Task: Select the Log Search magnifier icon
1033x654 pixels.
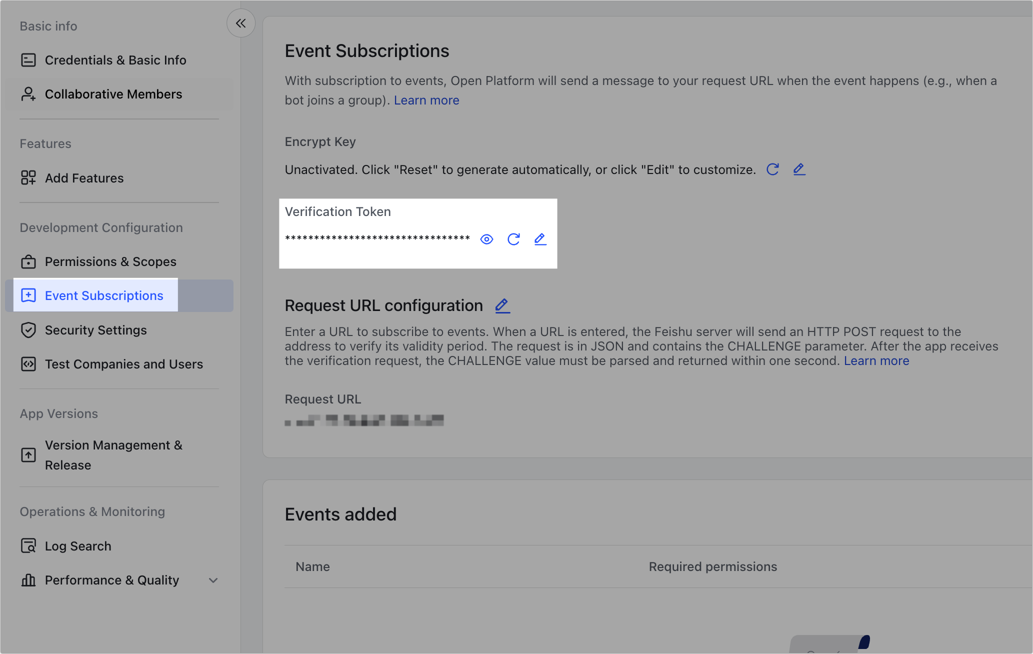Action: (x=28, y=545)
